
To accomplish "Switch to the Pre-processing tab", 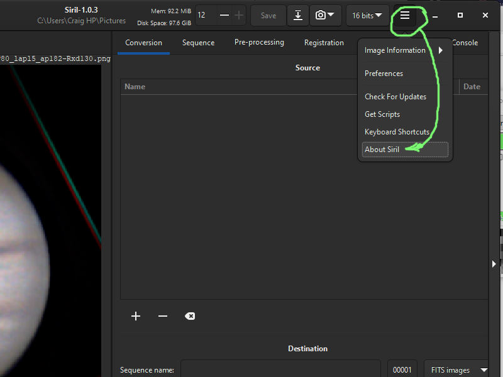I will pyautogui.click(x=259, y=42).
